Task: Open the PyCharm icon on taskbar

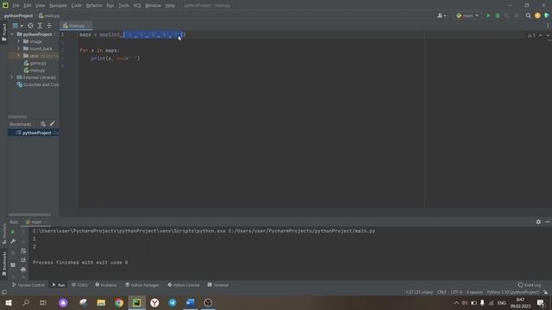Action: tap(136, 302)
